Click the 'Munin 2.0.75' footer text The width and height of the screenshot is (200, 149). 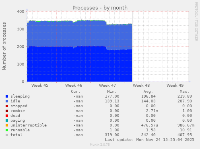[x=100, y=145]
